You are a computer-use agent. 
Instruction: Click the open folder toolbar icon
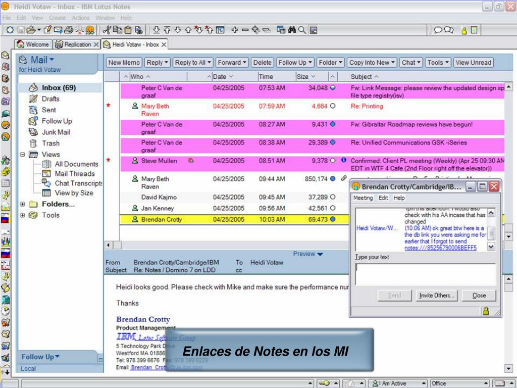pos(31,30)
